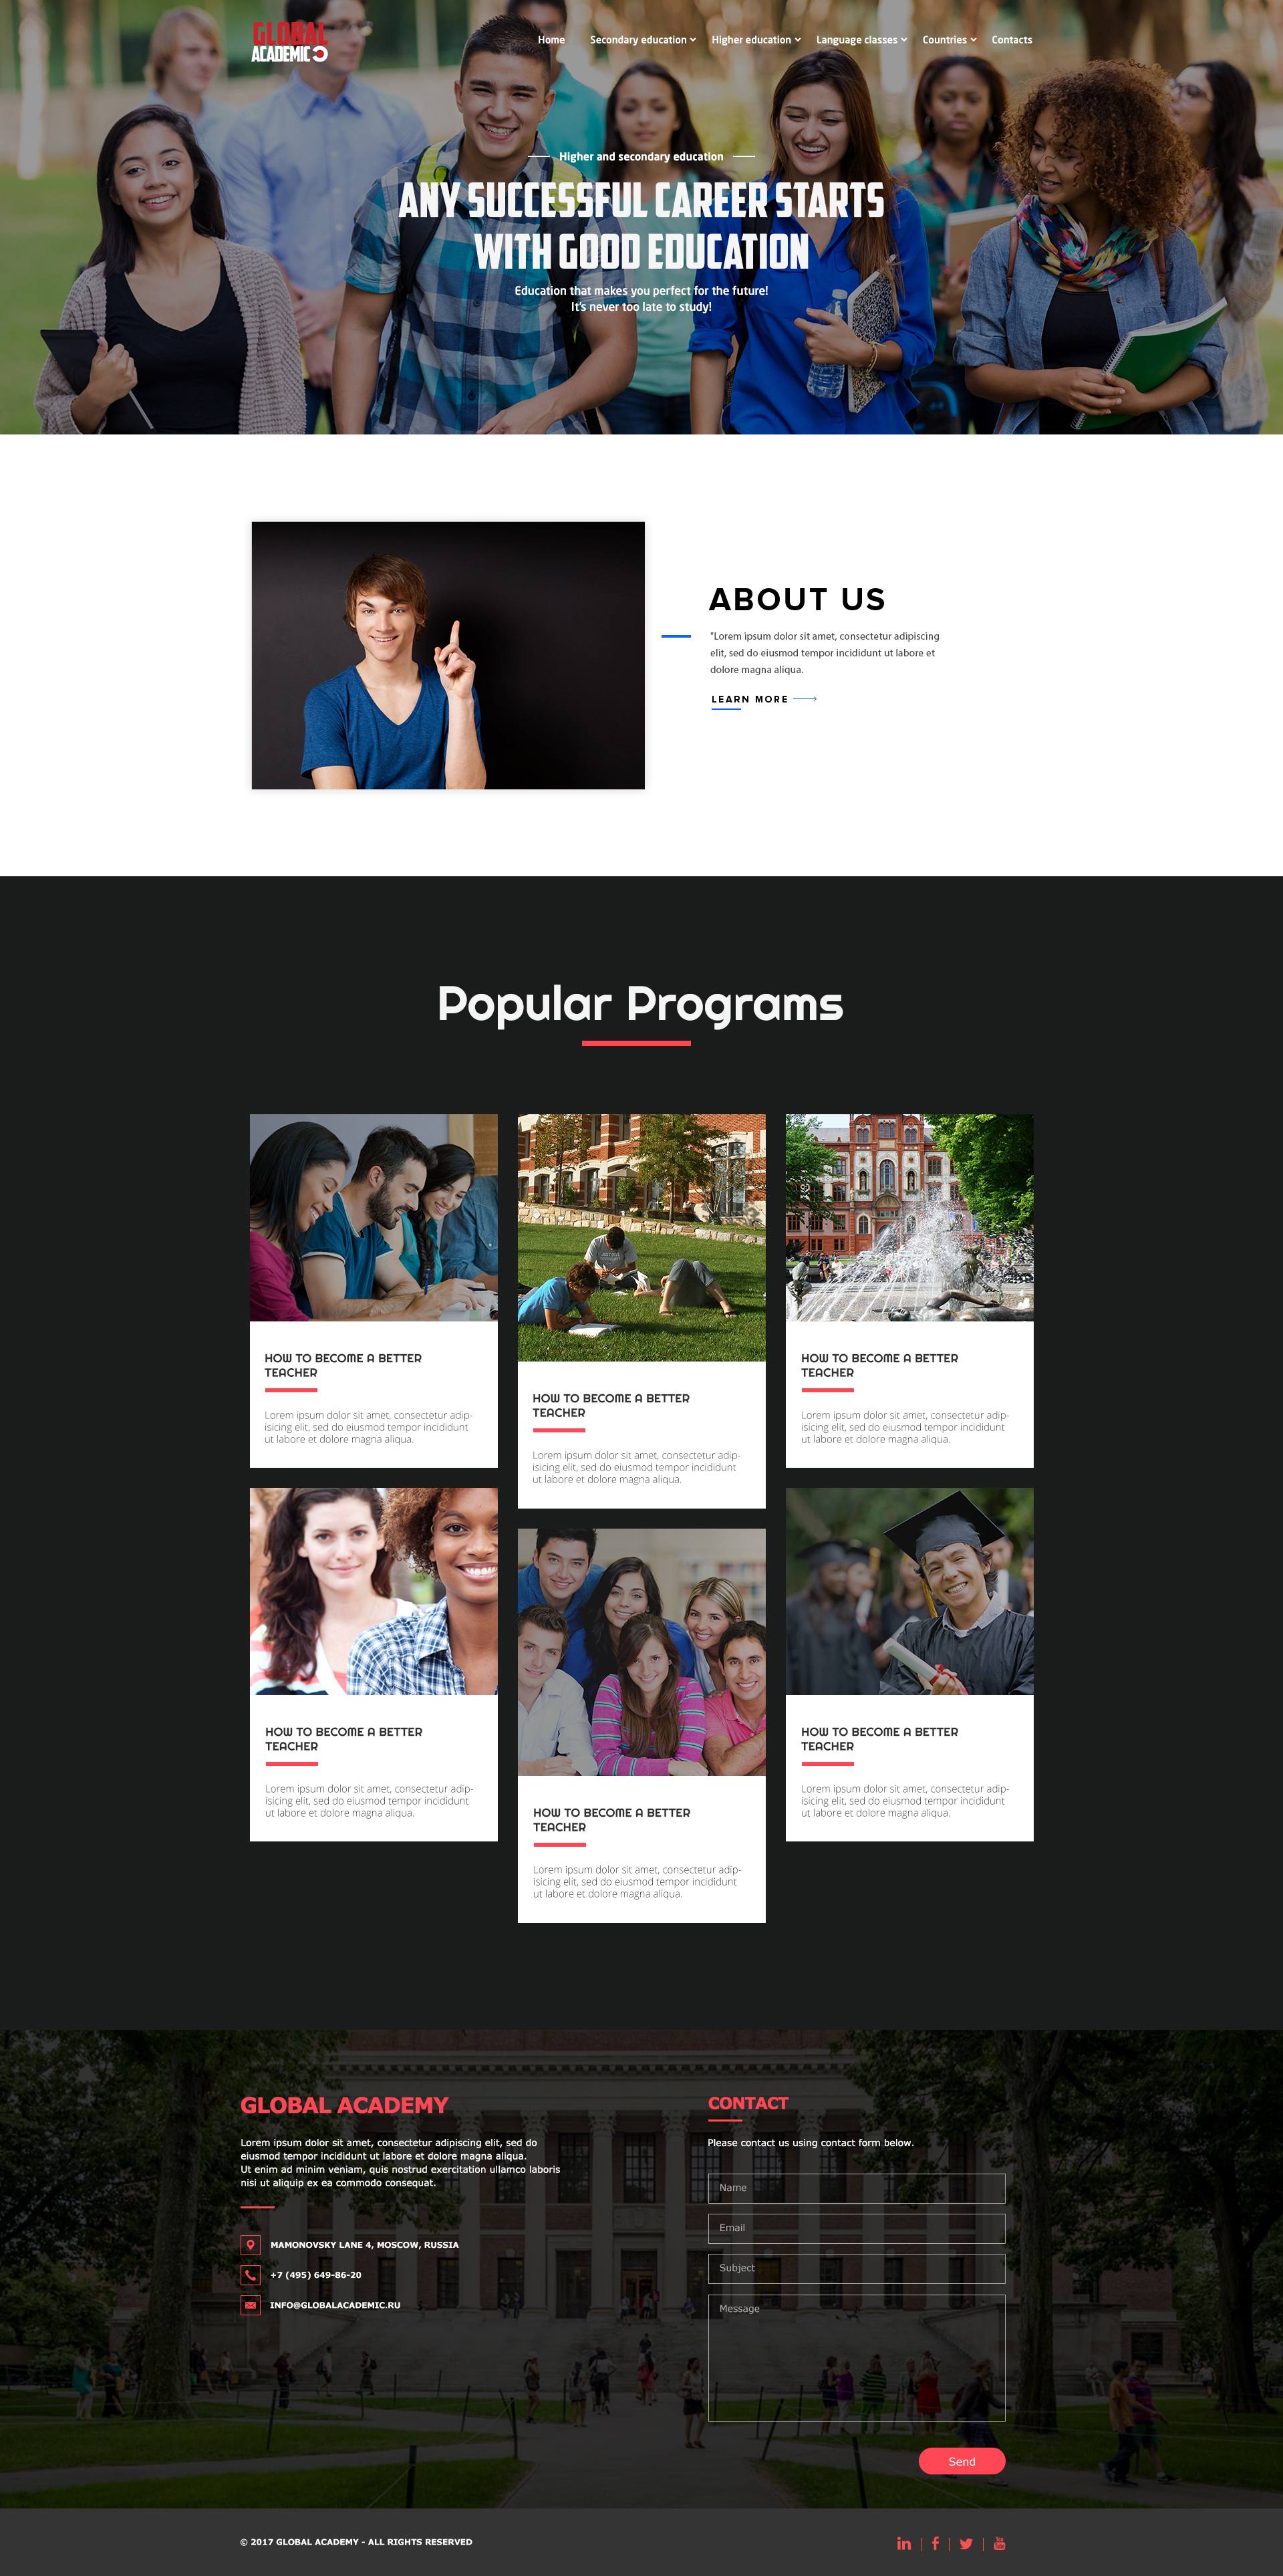This screenshot has width=1283, height=2576.
Task: Click 'Any successful career starts' hero headline
Action: click(x=641, y=200)
